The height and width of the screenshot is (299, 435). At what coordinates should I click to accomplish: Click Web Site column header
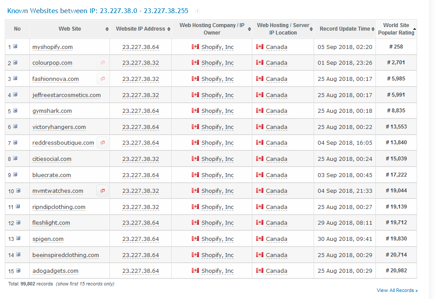tap(70, 29)
